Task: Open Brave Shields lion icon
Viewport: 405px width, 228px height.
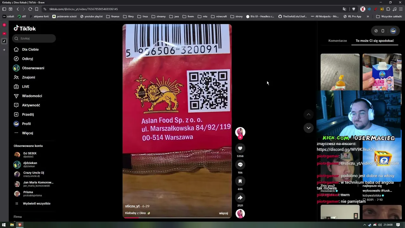Action: pos(354,9)
